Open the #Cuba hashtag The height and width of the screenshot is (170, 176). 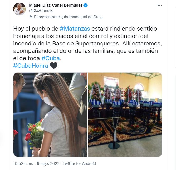[x=51, y=58]
